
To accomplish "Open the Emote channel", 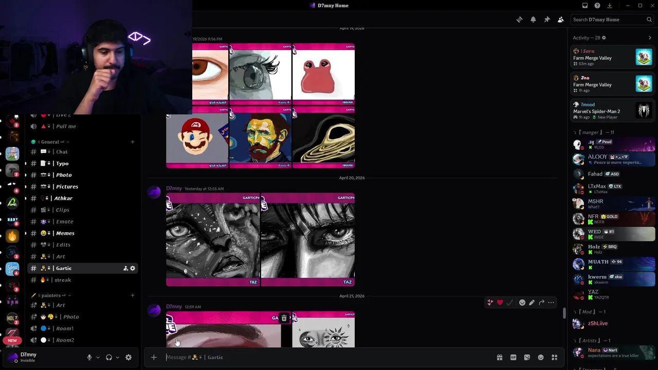I will coord(82,221).
